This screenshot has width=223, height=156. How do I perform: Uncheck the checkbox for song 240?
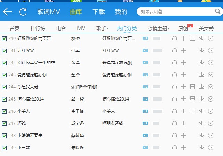(4, 38)
